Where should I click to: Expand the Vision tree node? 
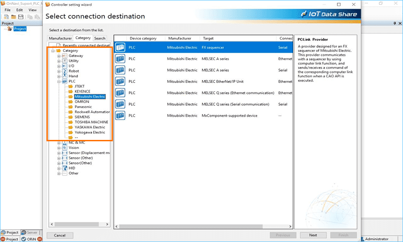(59, 148)
